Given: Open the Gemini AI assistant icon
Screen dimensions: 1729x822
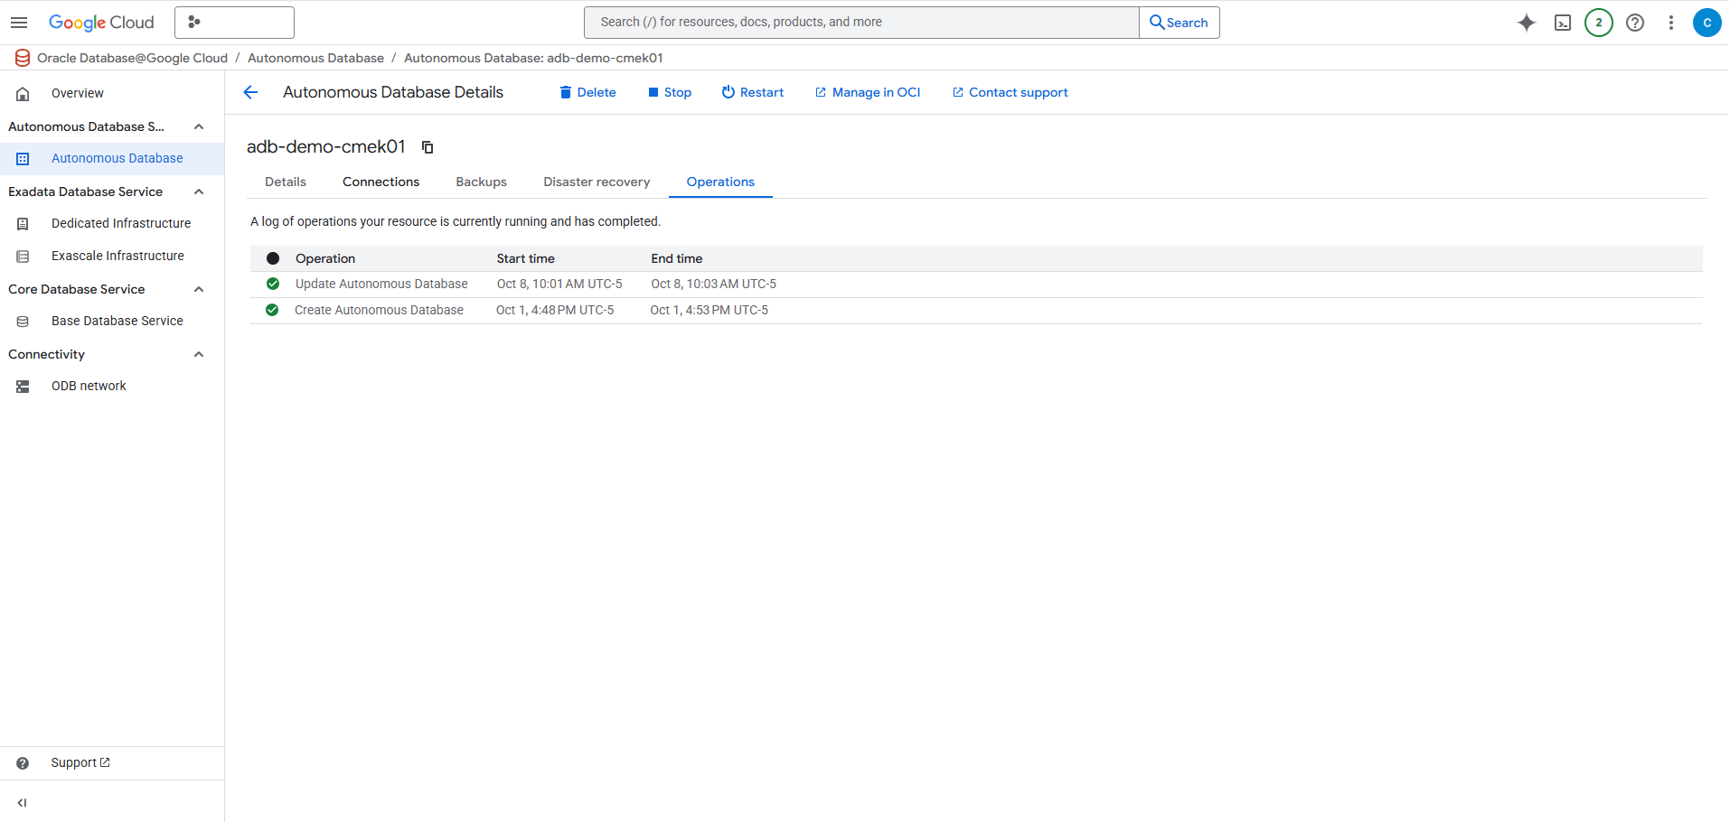Looking at the screenshot, I should (1526, 23).
